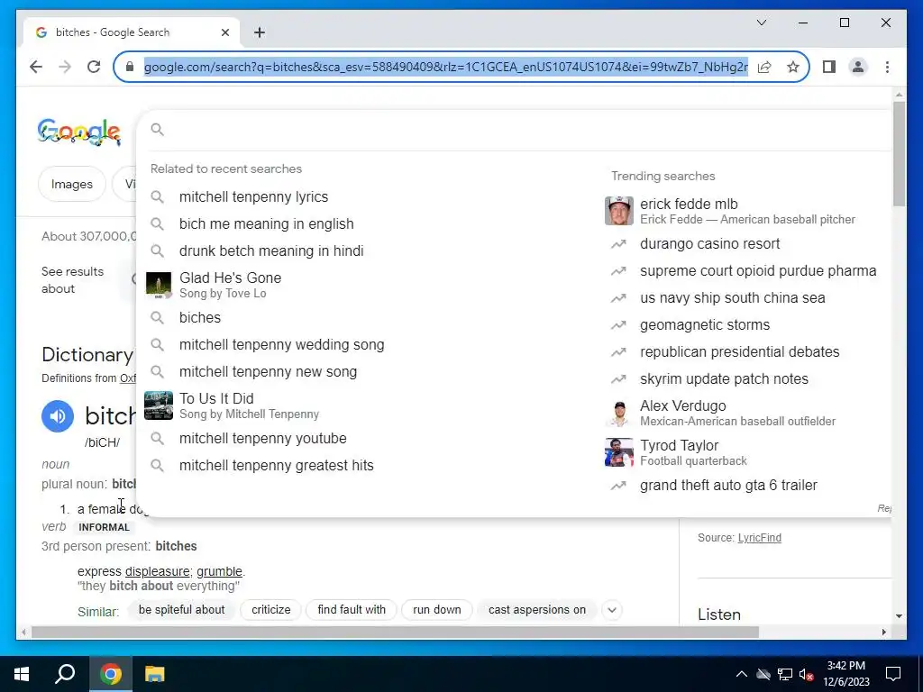Image resolution: width=923 pixels, height=692 pixels.
Task: Follow the 'displeasure' definition link
Action: [x=157, y=571]
